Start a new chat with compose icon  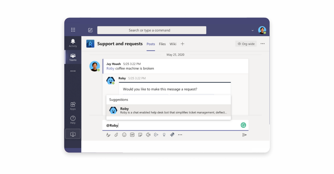coord(90,30)
